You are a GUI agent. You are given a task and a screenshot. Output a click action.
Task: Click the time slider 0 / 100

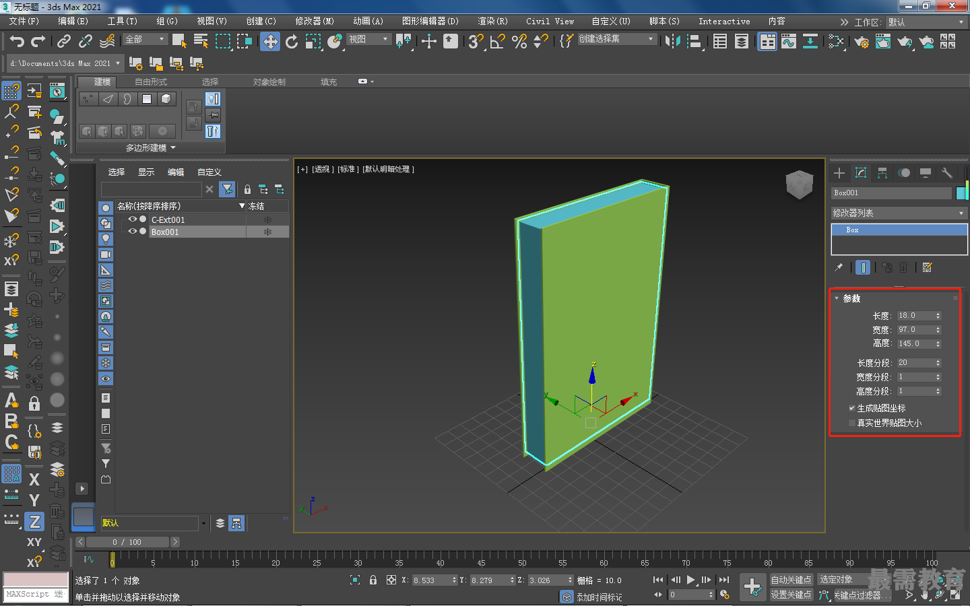[x=127, y=542]
